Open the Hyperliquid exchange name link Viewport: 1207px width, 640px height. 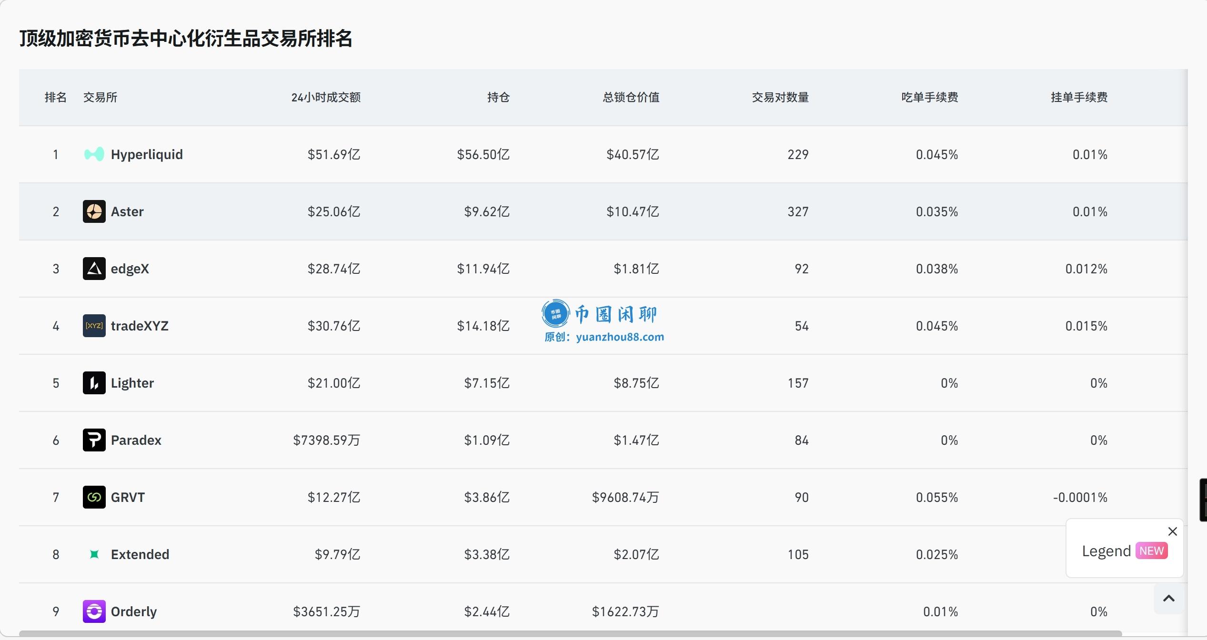click(147, 154)
